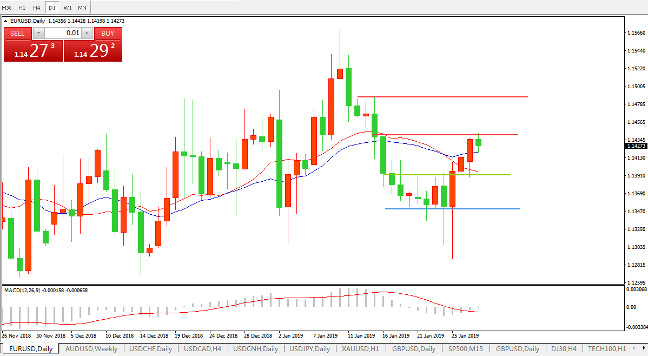Click the 0.01 lot size field
The image size is (648, 356).
[63, 33]
